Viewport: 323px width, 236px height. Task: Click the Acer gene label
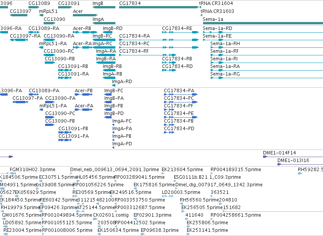point(78,11)
